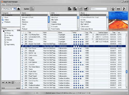
Task: Select artist Frank Sinatra
Action: 64,29
